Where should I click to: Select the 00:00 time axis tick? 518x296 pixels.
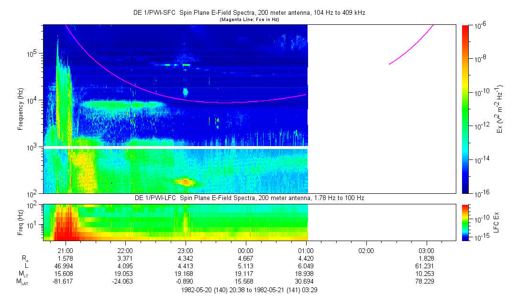point(246,250)
